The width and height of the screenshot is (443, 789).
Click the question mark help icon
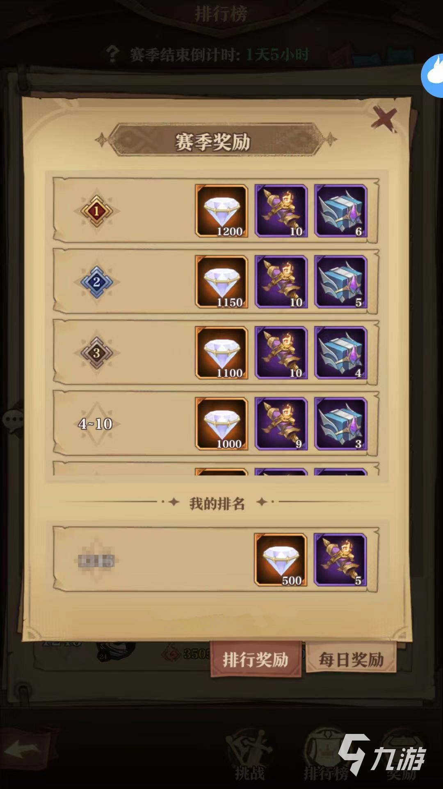(112, 54)
